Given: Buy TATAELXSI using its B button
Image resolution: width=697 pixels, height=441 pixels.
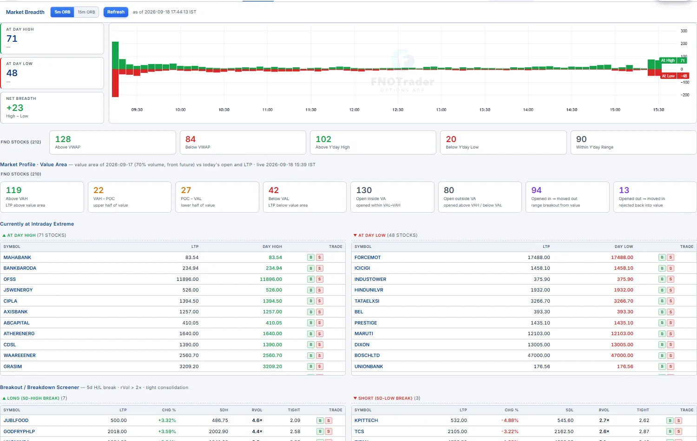Looking at the screenshot, I should coord(662,301).
